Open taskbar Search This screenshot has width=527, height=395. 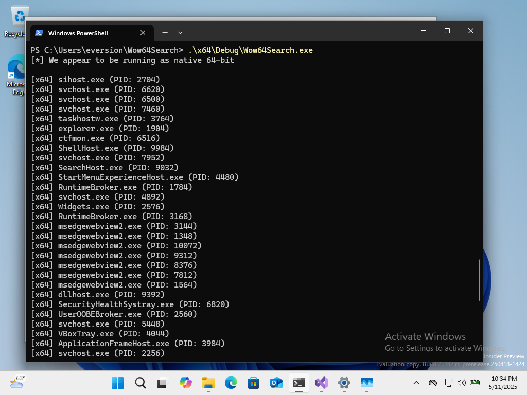140,383
